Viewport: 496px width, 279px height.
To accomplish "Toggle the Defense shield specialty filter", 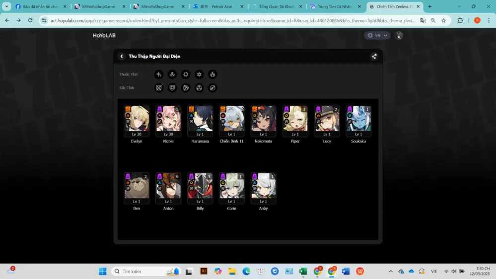I will pos(172,88).
